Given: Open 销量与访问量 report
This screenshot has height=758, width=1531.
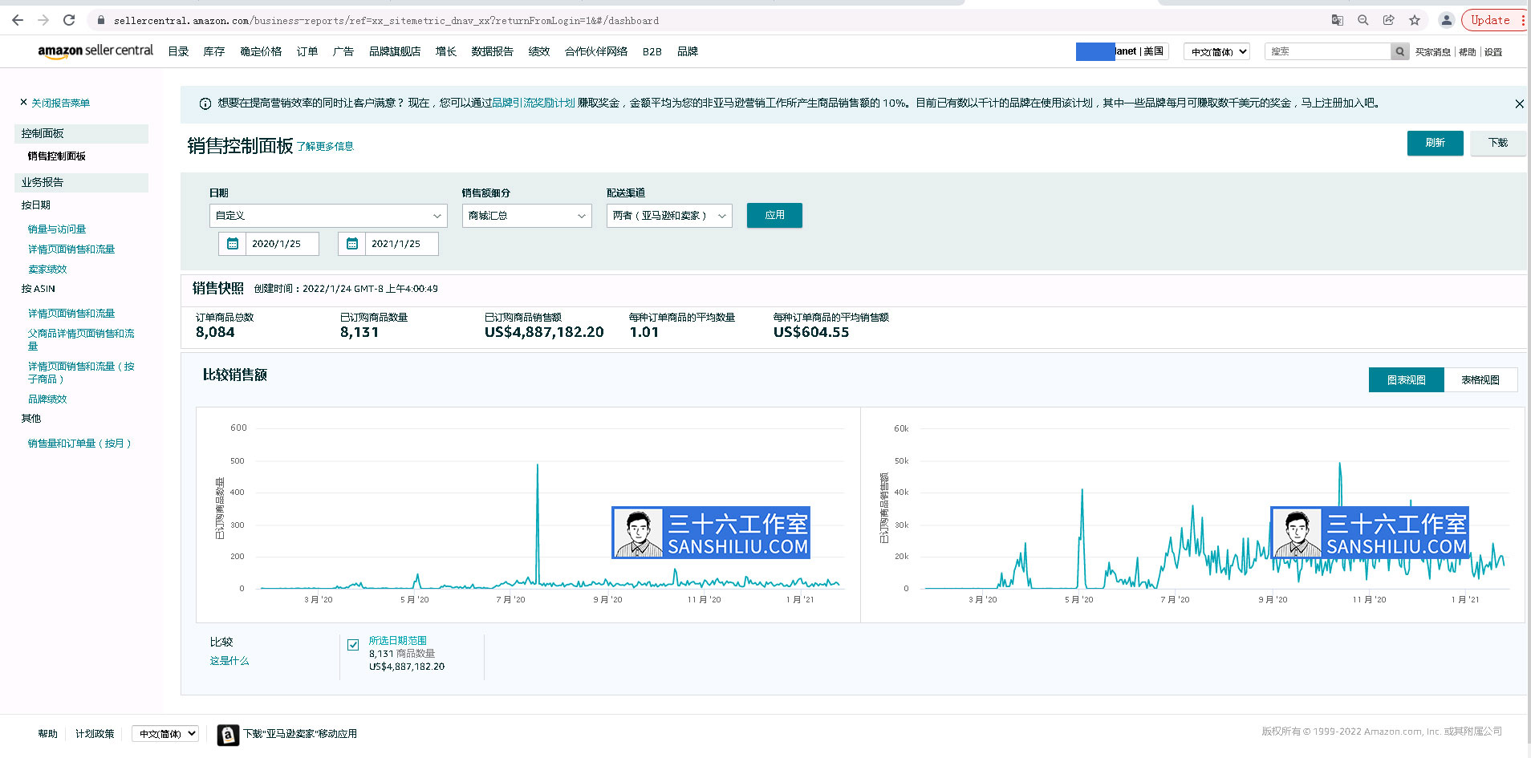Looking at the screenshot, I should coord(57,229).
